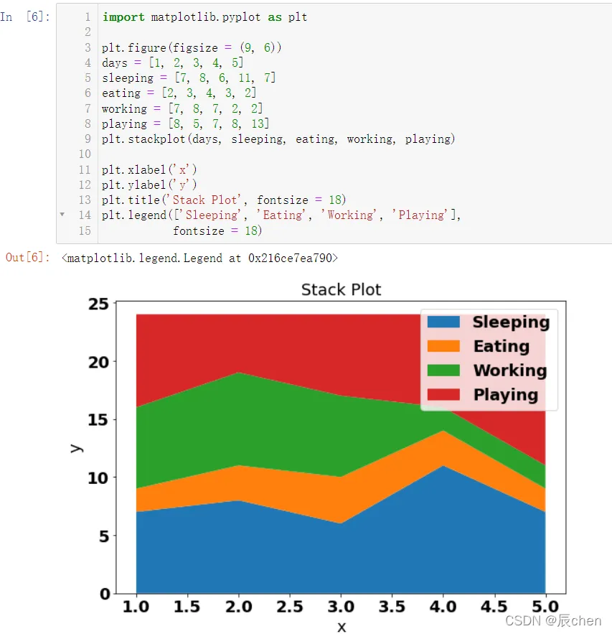This screenshot has height=634, width=612.
Task: Click the playing list definition line
Action: point(185,123)
